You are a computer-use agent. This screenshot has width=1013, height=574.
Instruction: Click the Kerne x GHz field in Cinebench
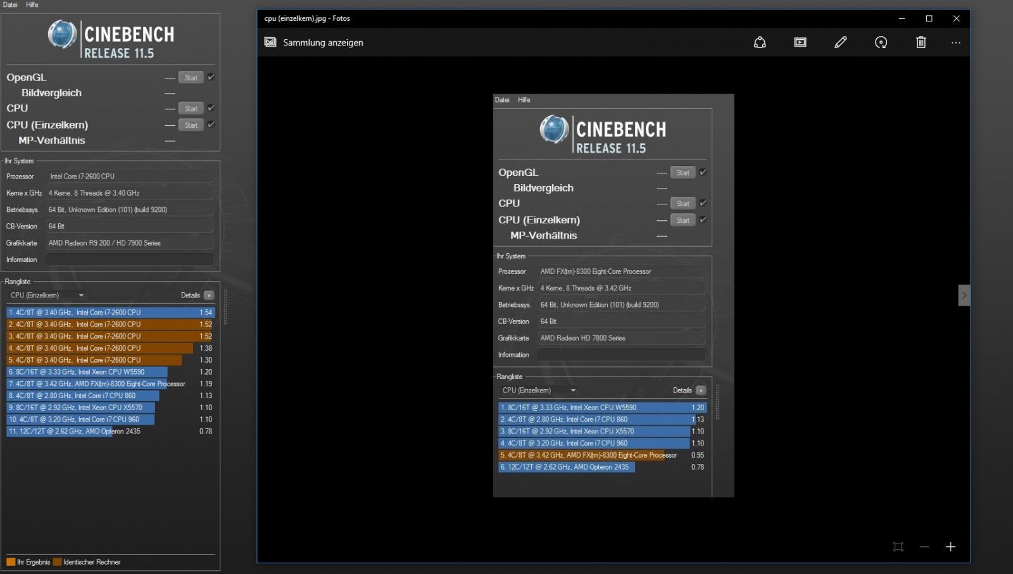129,193
